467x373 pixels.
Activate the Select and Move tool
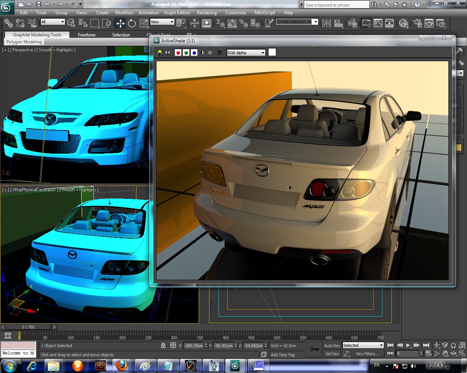[120, 23]
